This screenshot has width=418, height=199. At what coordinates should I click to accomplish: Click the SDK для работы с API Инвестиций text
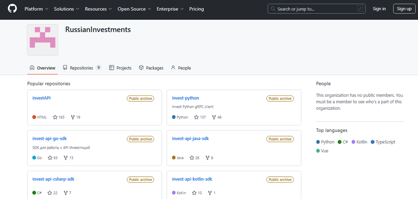coord(61,147)
